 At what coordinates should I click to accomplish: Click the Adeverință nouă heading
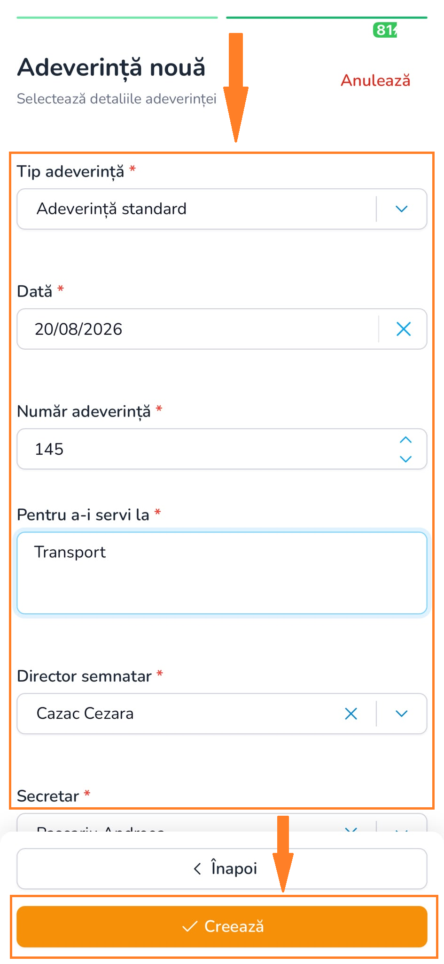click(x=111, y=67)
